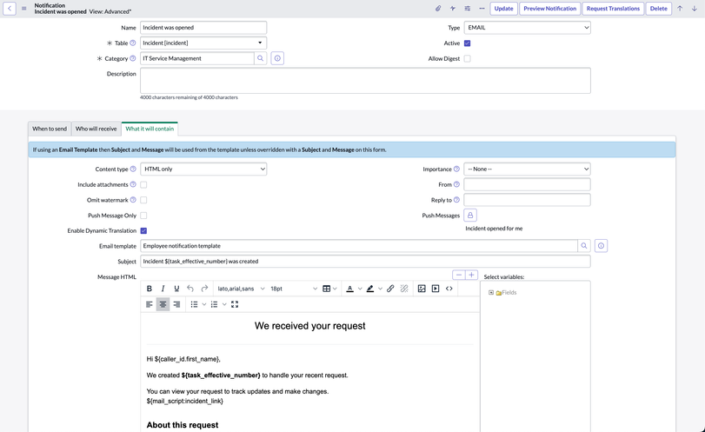Insert media with the video icon
Image resolution: width=705 pixels, height=432 pixels.
(x=436, y=289)
